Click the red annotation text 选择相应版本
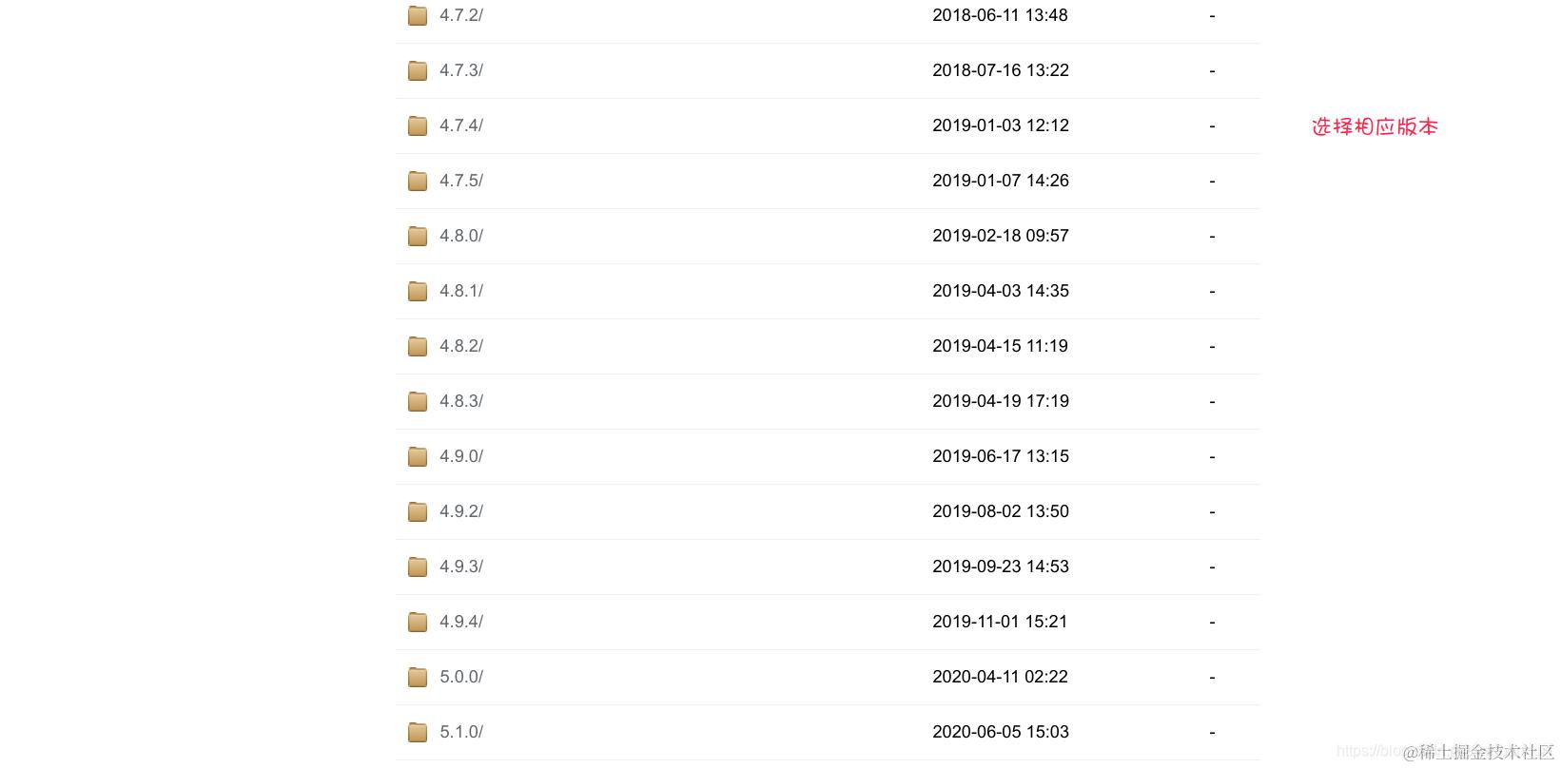Viewport: 1561px width, 768px height. pyautogui.click(x=1375, y=126)
